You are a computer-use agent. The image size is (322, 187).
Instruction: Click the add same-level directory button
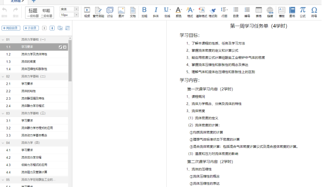coord(11,28)
